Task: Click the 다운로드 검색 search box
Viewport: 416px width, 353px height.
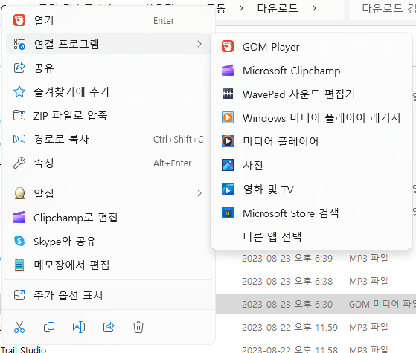Action: pos(383,9)
